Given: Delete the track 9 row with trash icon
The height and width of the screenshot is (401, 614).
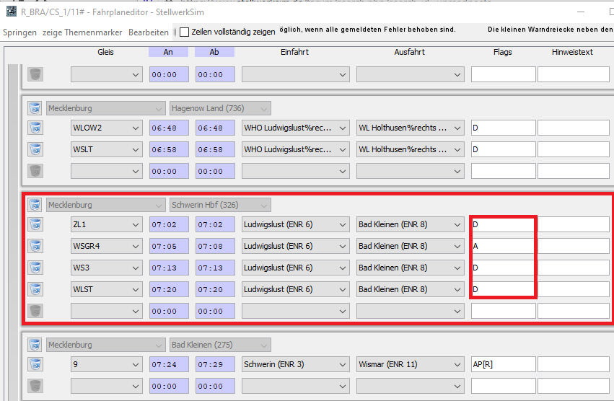Looking at the screenshot, I should (35, 364).
